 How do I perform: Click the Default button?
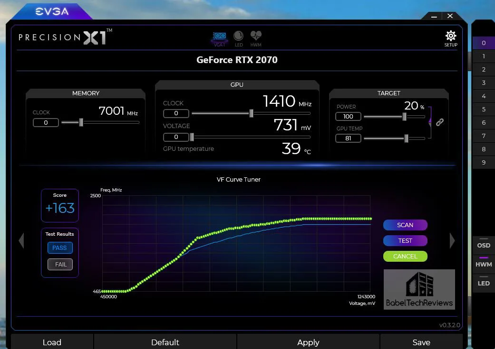[x=165, y=342]
